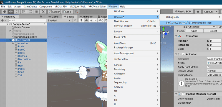Select Directional Light (1) in Hierarchy
222x107 pixels.
click(26, 37)
